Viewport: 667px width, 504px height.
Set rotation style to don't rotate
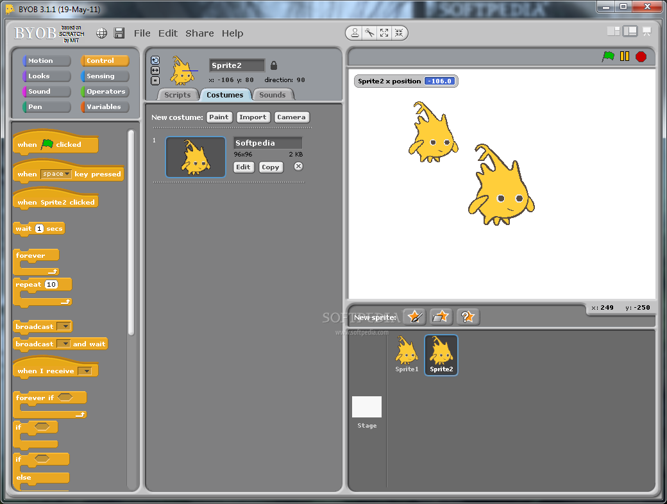click(155, 80)
